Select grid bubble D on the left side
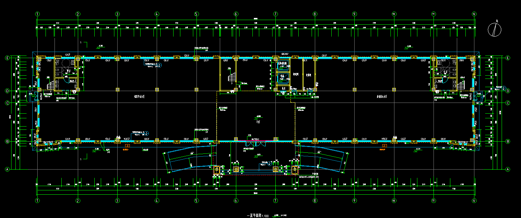The height and width of the screenshot is (218, 521). coord(7,91)
